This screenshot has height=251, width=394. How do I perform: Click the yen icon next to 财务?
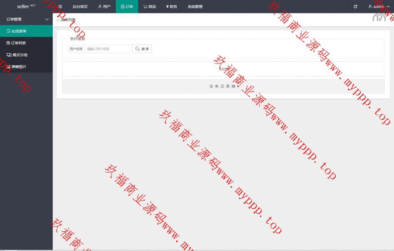pyautogui.click(x=167, y=7)
